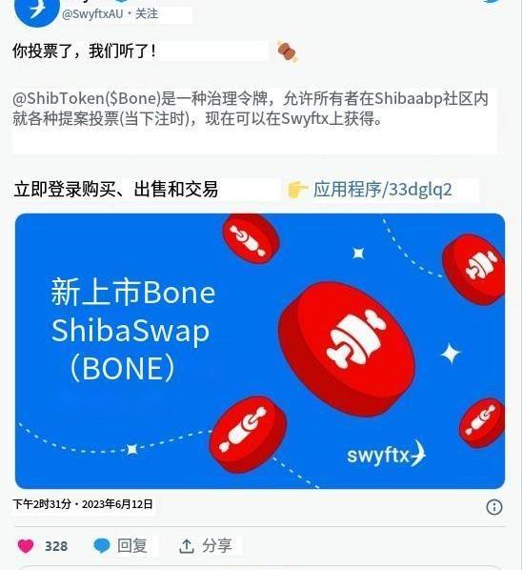Open the @ShibToken mention

tap(58, 98)
